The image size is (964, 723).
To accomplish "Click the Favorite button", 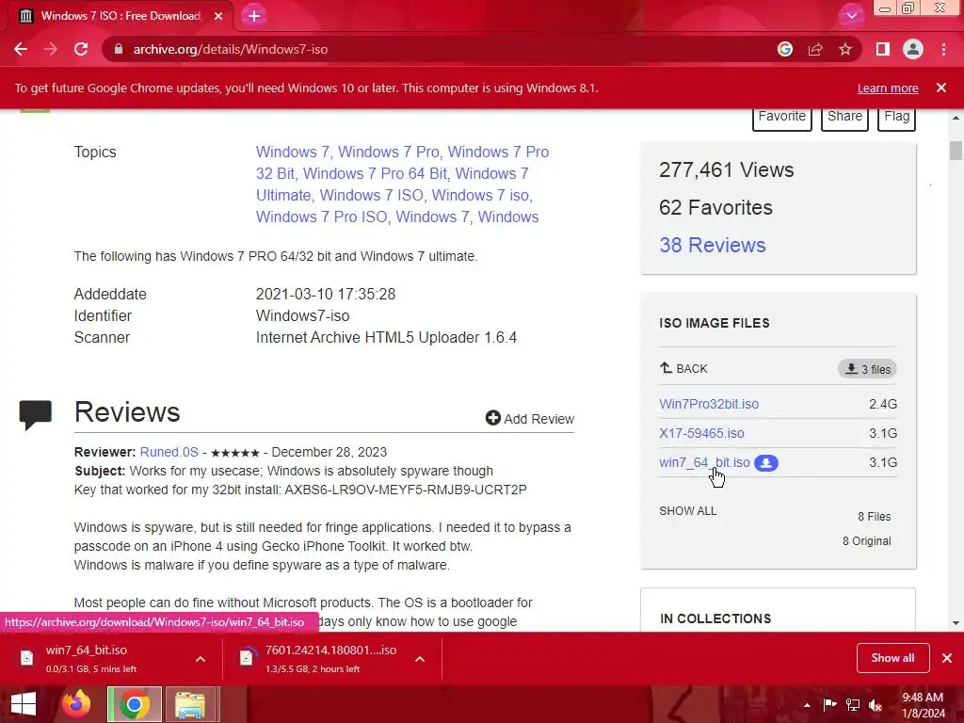I will tap(782, 118).
